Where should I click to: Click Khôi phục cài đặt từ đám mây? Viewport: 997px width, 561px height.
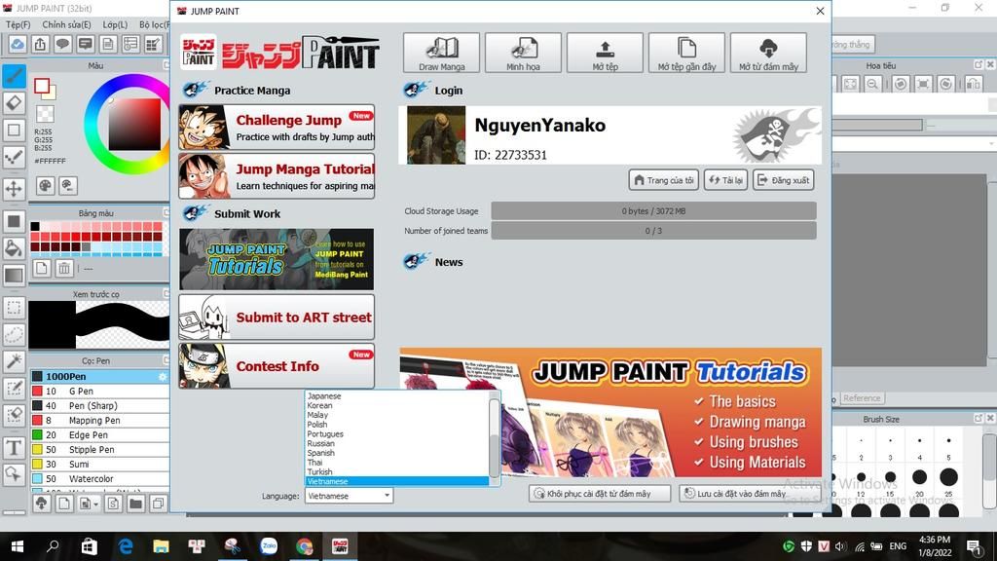tap(600, 494)
